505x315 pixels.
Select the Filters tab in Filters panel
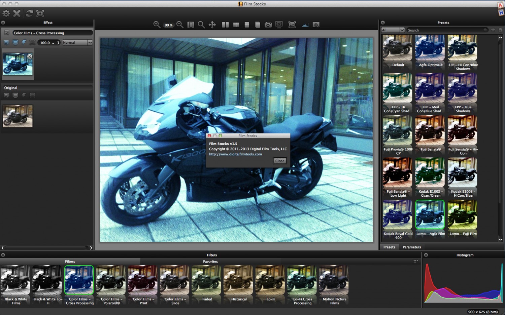[x=70, y=262]
